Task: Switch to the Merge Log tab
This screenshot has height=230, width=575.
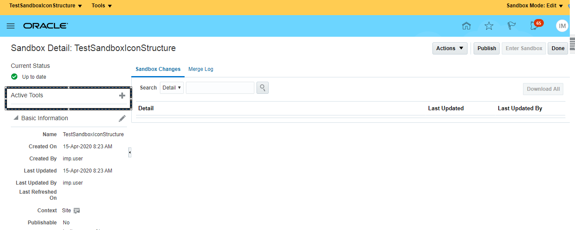Action: click(x=201, y=69)
